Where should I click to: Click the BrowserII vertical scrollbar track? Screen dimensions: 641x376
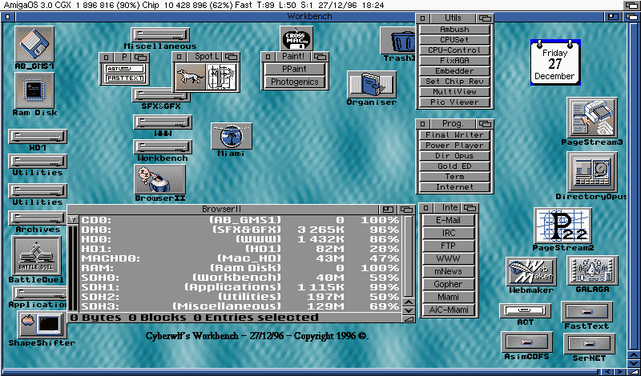(409, 256)
